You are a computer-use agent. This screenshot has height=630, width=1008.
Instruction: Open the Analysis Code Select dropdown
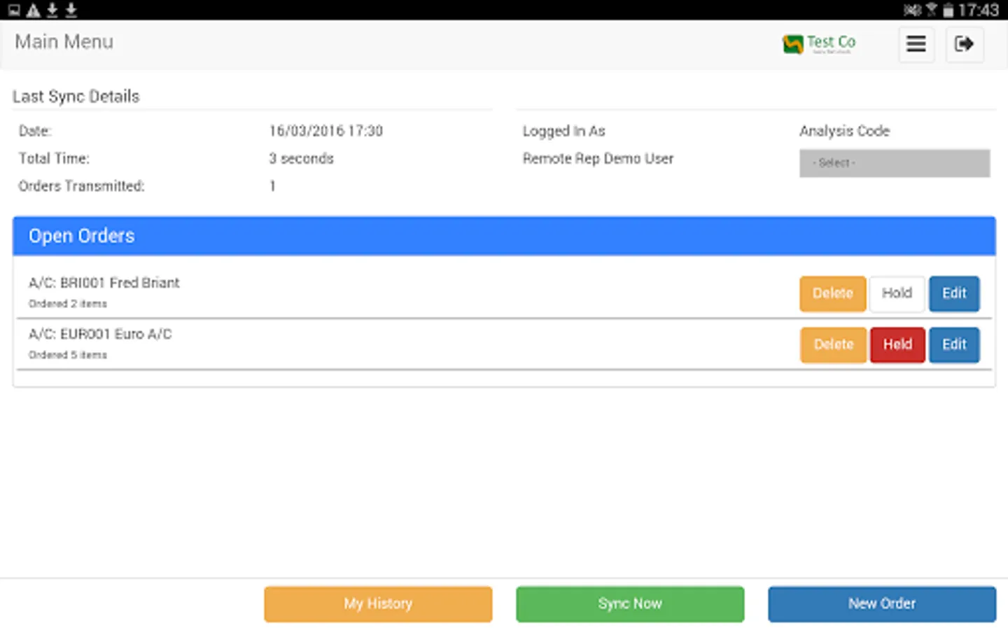pos(895,163)
